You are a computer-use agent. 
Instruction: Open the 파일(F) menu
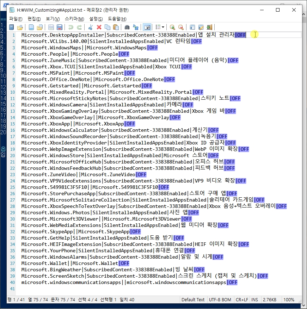coord(16,19)
